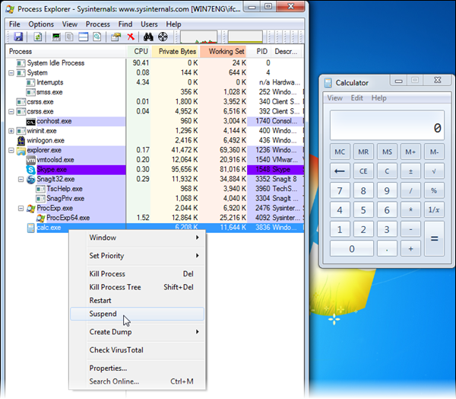Click the Save toolbar icon in Process Explorer
456x399 pixels.
click(x=18, y=37)
